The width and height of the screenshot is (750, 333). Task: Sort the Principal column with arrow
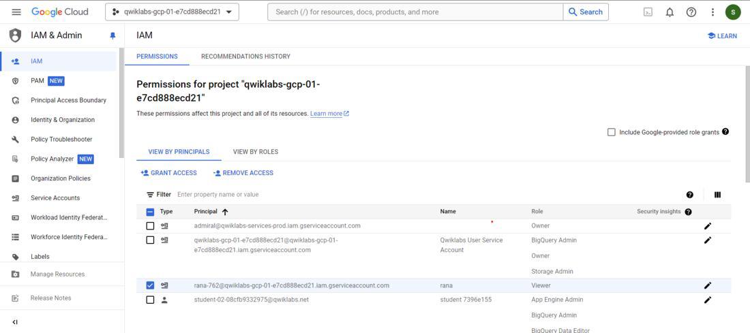click(x=225, y=212)
